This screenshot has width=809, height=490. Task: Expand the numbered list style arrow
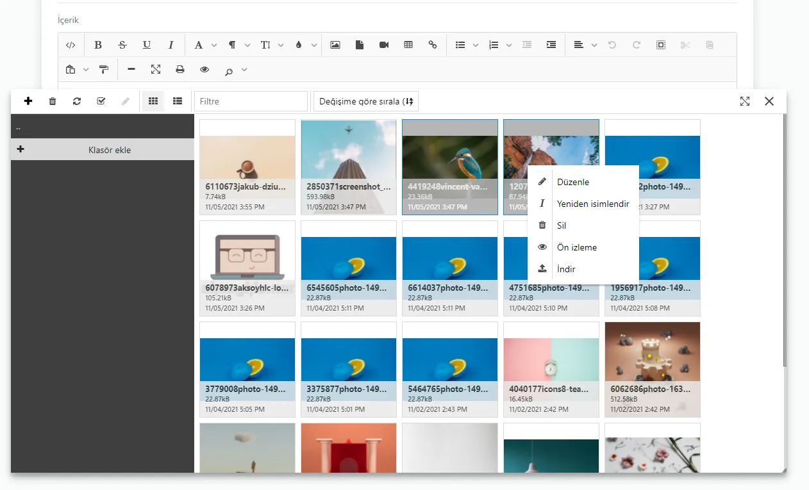pyautogui.click(x=509, y=45)
